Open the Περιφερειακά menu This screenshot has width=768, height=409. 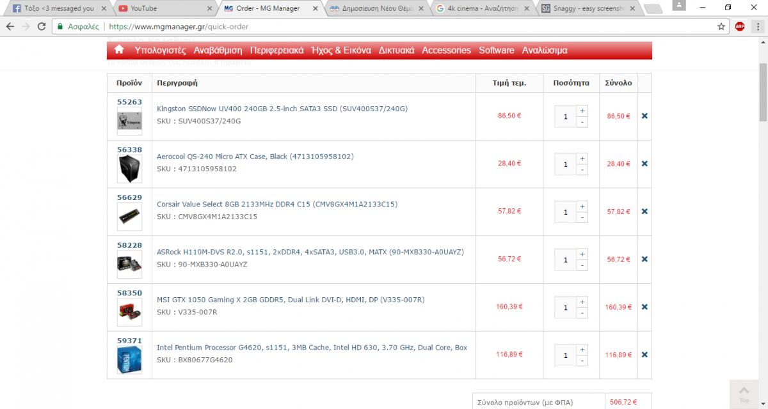276,50
